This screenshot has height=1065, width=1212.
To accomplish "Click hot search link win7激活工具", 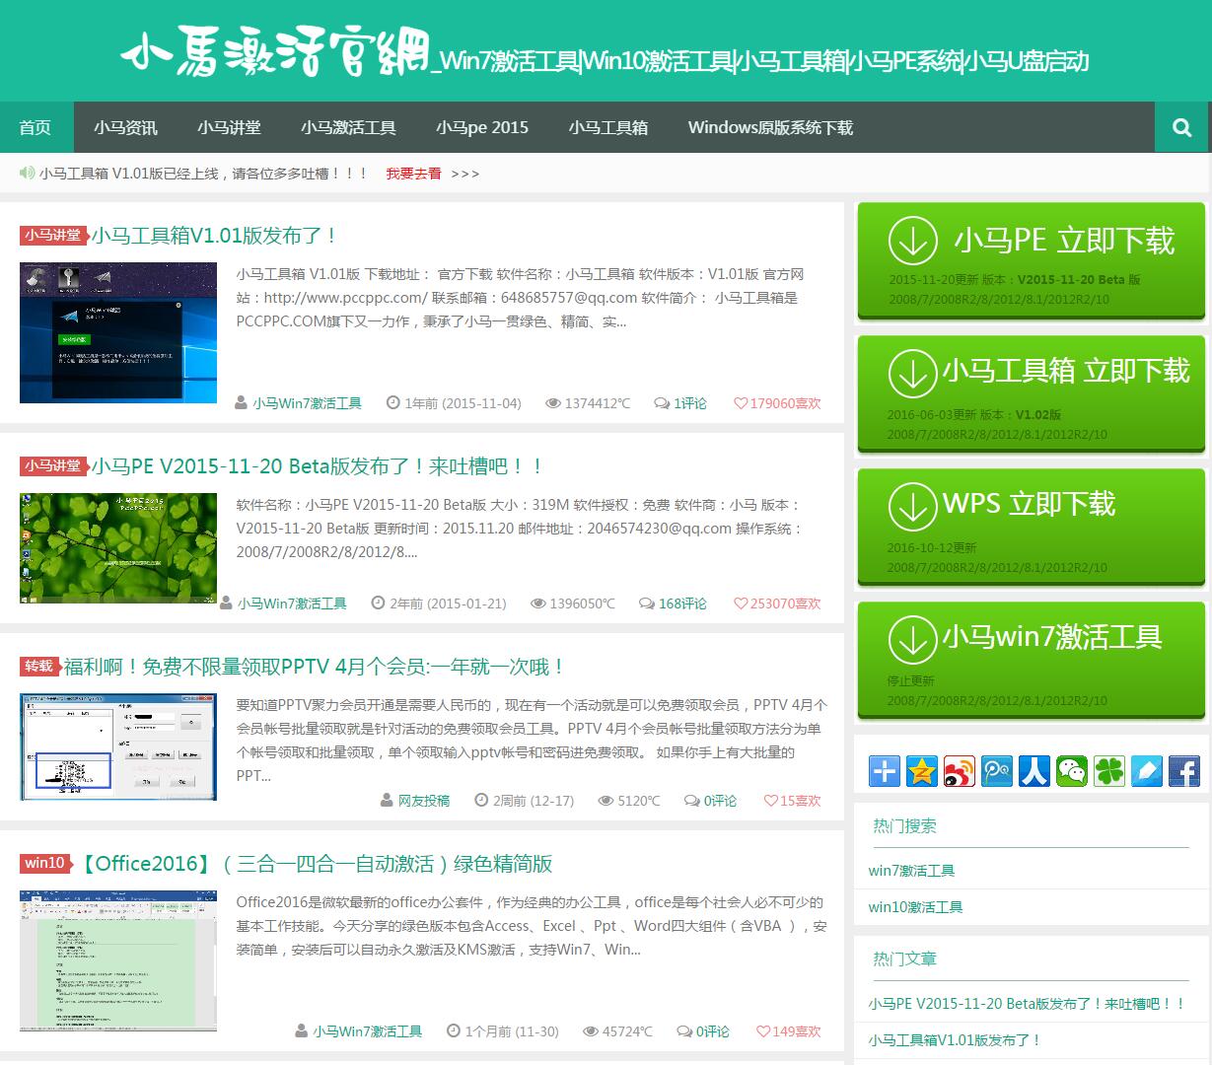I will point(911,871).
